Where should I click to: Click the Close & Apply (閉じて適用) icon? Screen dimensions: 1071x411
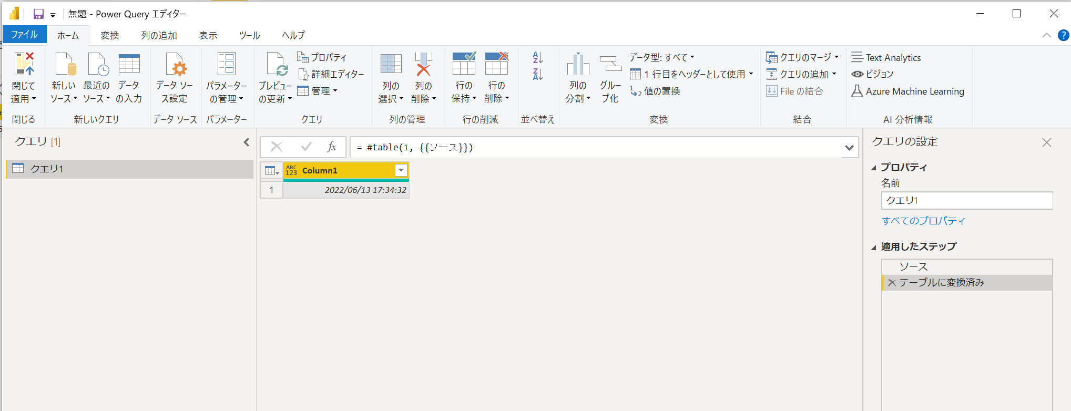pyautogui.click(x=24, y=64)
